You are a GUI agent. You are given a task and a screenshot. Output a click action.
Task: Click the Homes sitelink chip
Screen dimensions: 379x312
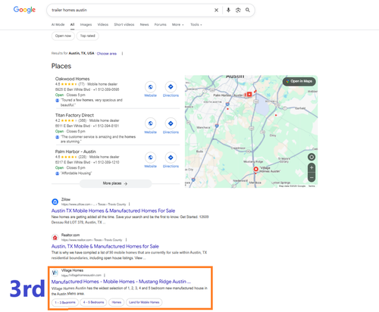(x=117, y=302)
